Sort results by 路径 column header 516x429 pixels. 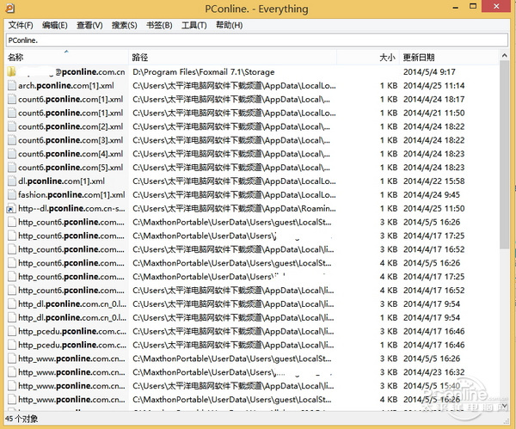pyautogui.click(x=232, y=58)
